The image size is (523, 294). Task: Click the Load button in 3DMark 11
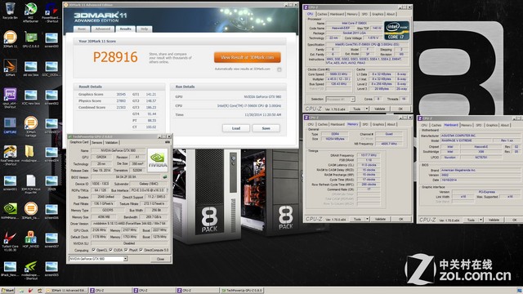tap(236, 128)
